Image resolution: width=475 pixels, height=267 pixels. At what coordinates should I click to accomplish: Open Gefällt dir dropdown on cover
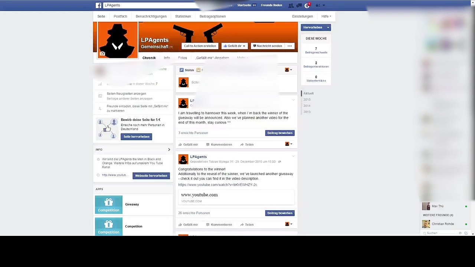235,46
